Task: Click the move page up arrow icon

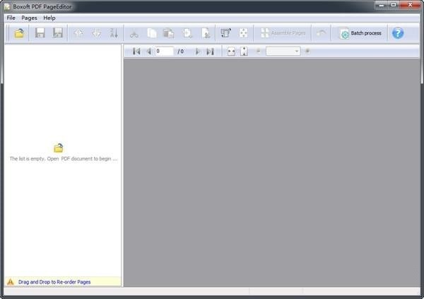Action: (x=78, y=33)
